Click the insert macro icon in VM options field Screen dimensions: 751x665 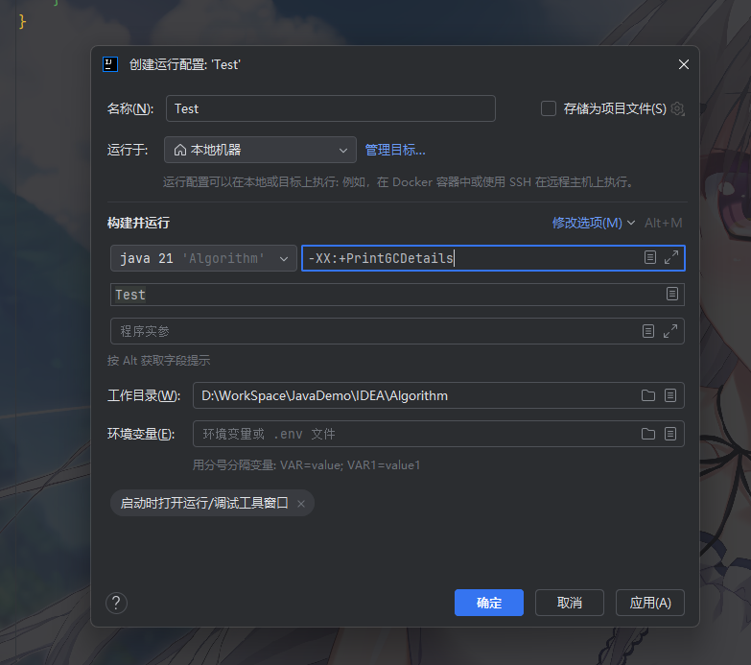tap(650, 258)
